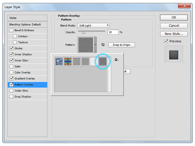Pick the fourth medium gray pattern swatch
Screen dimensions: 195x146
tap(85, 61)
